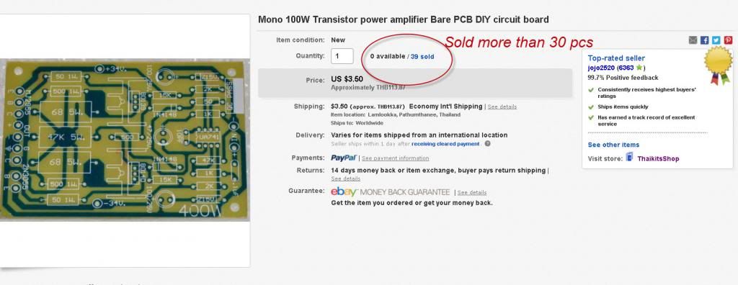Click the eBay Money Back Guarantee logo
Viewport: 738px width, 285px height.
pyautogui.click(x=391, y=192)
